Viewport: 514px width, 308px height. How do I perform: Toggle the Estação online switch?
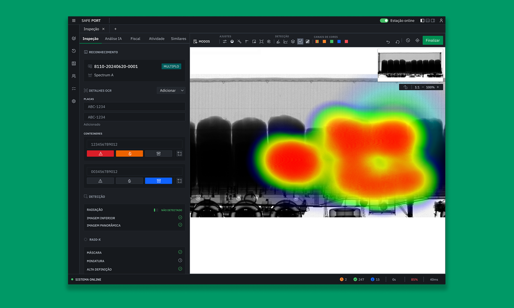tap(384, 21)
